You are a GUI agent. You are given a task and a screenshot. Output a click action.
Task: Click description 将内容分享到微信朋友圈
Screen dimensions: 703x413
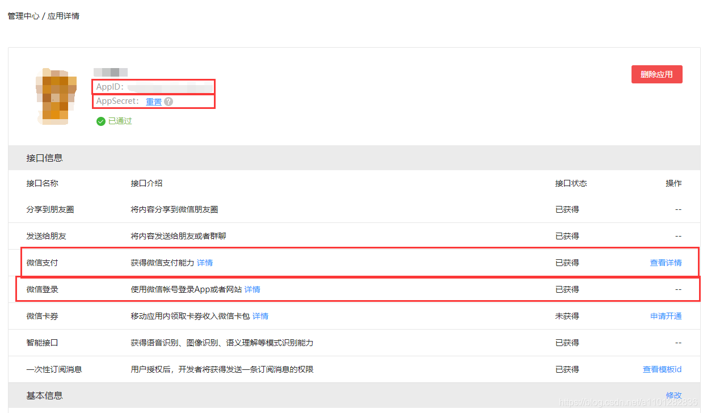(174, 209)
